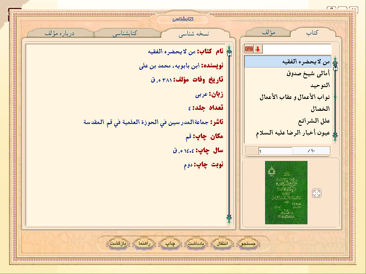Select من لا يحضره الفقيه in book list
The image size is (366, 274).
[x=288, y=62]
